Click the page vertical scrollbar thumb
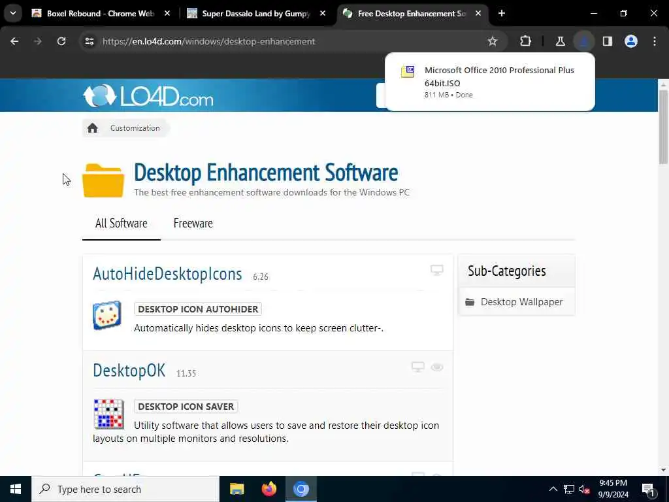The width and height of the screenshot is (669, 502). pyautogui.click(x=663, y=127)
